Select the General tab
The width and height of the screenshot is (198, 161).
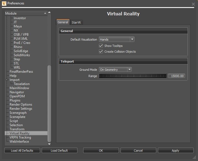click(x=63, y=22)
